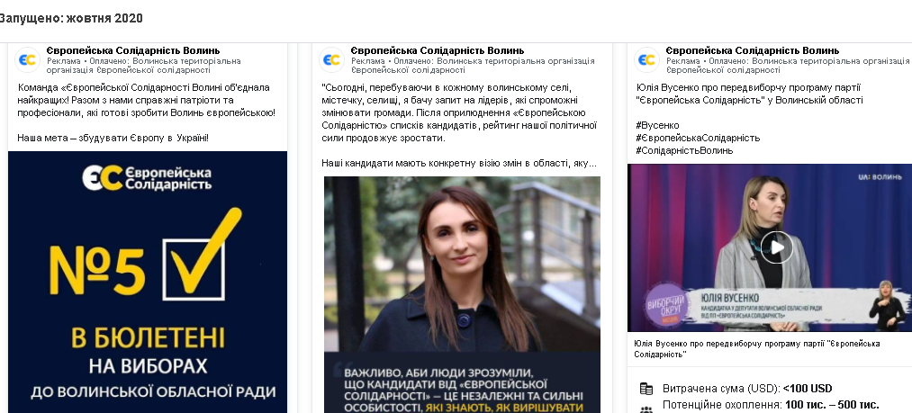Open the №5 ballot ad image
The height and width of the screenshot is (413, 912).
pos(148,283)
